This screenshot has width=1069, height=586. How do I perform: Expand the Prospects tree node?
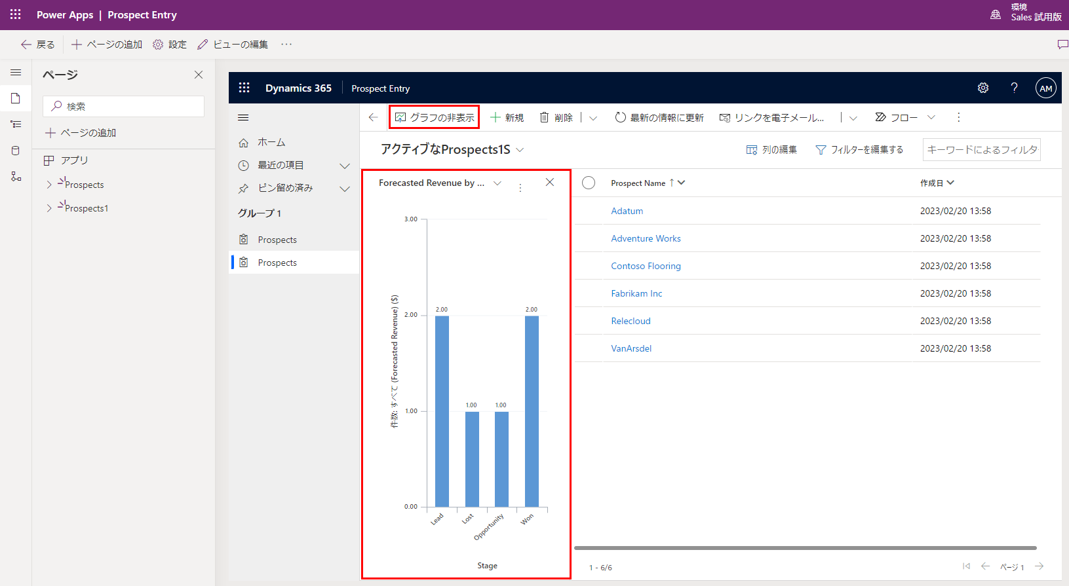click(49, 185)
